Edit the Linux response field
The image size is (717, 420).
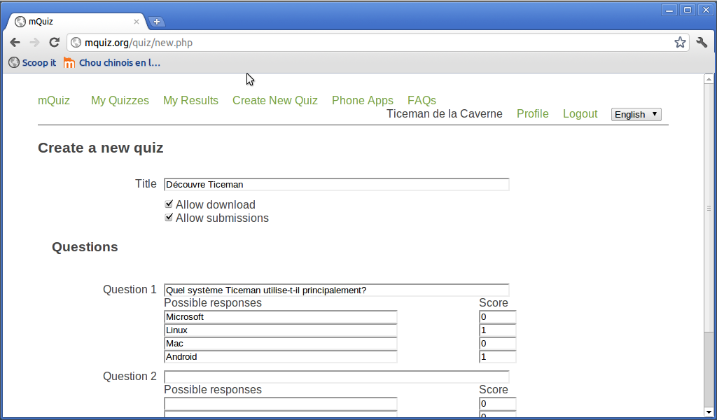(281, 330)
